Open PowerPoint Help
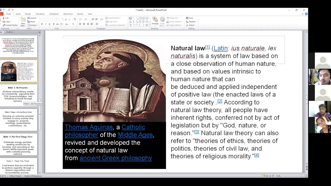This screenshot has width=331, height=186. 306,14
